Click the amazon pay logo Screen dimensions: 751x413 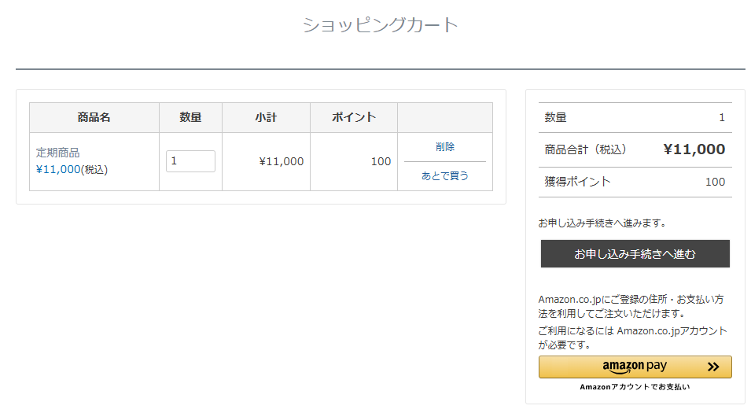[x=634, y=367]
